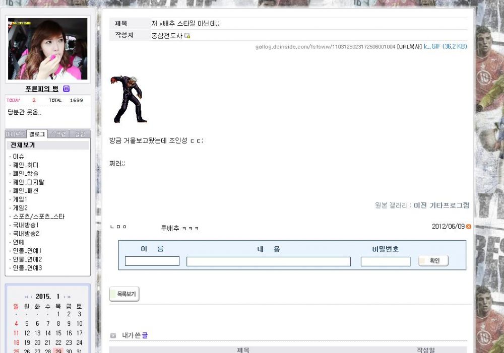Click the profile photo thumbnail
Screen dimensions: 504x353
[x=47, y=49]
